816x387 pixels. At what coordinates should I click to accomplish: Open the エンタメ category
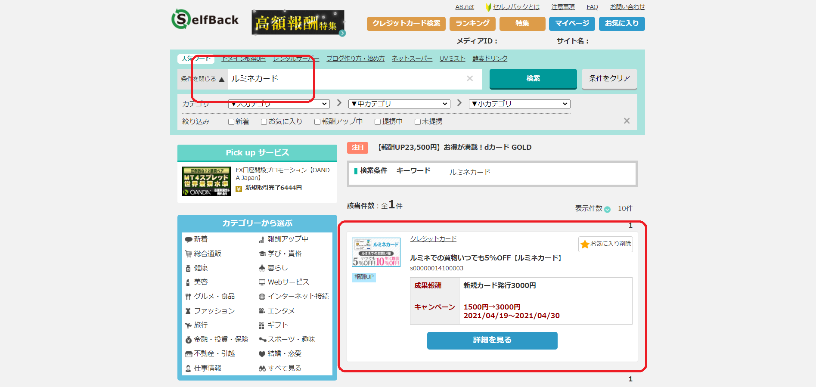click(276, 311)
